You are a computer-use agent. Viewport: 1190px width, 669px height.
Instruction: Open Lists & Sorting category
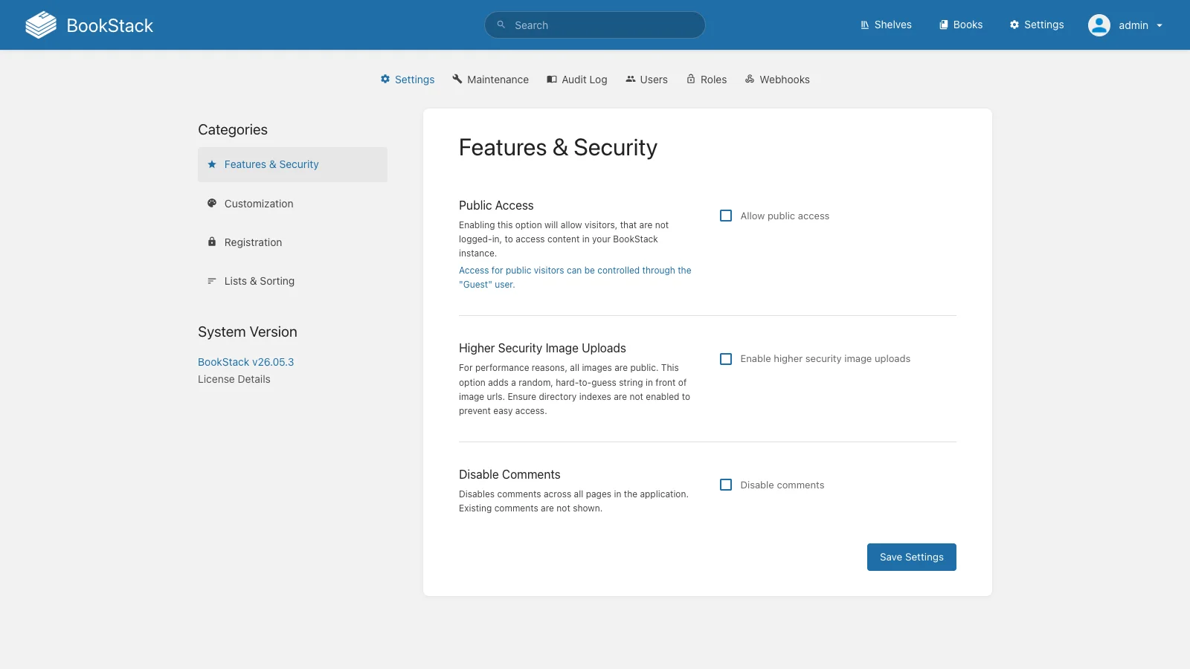pyautogui.click(x=292, y=281)
